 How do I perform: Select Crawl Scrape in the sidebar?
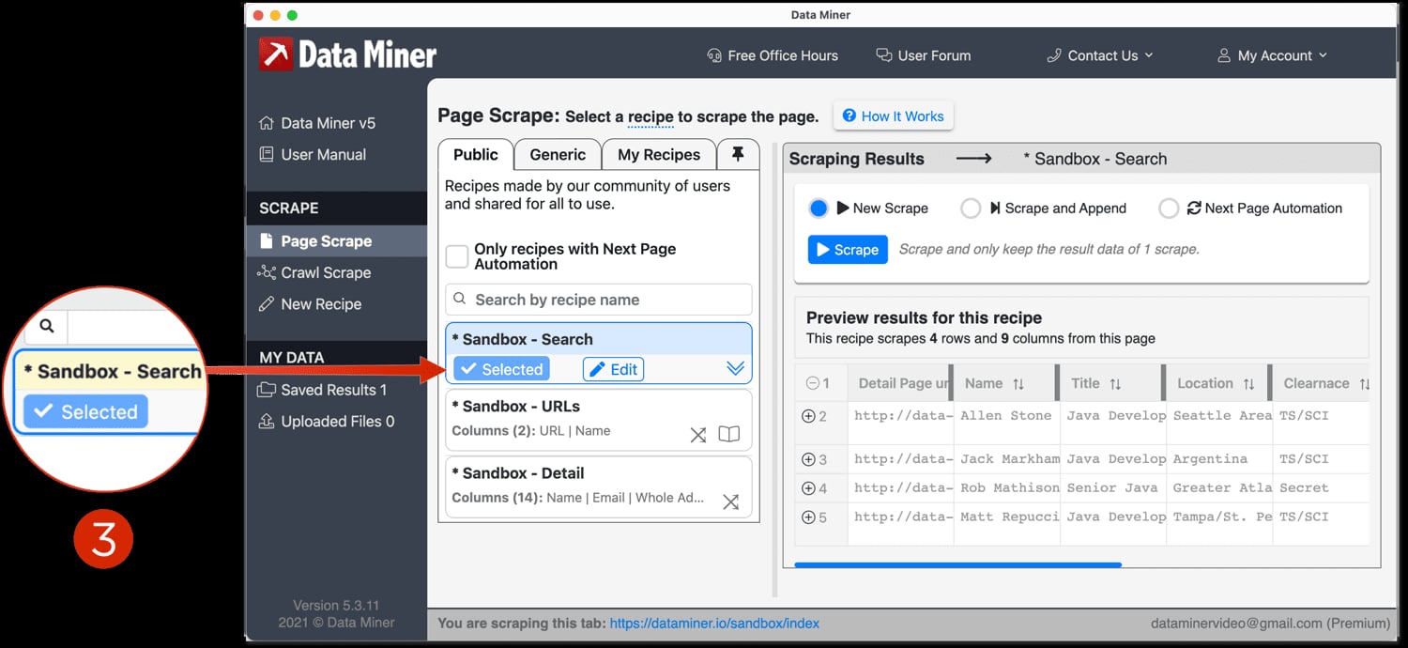[314, 272]
